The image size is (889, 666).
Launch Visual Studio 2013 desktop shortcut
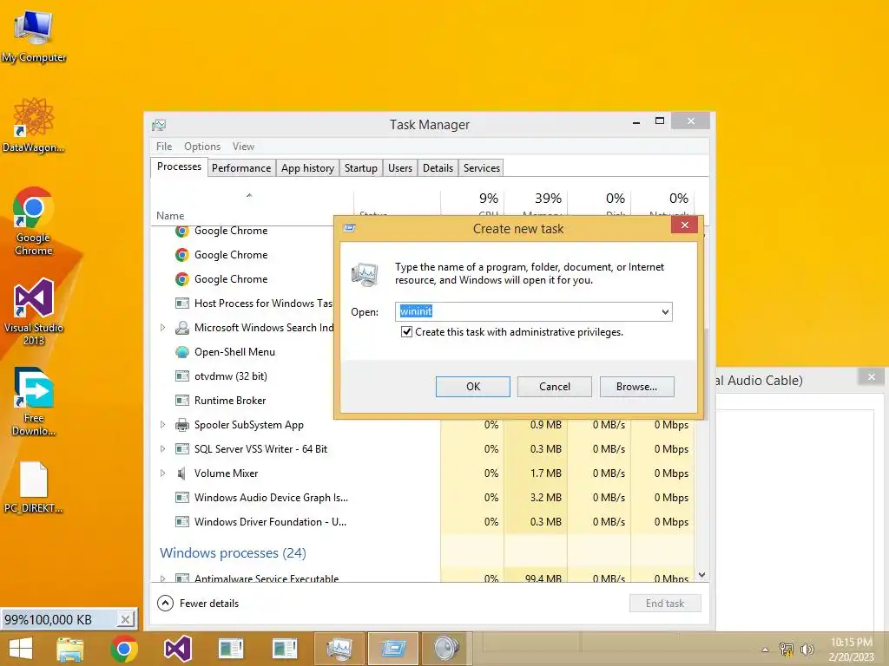[x=34, y=311]
